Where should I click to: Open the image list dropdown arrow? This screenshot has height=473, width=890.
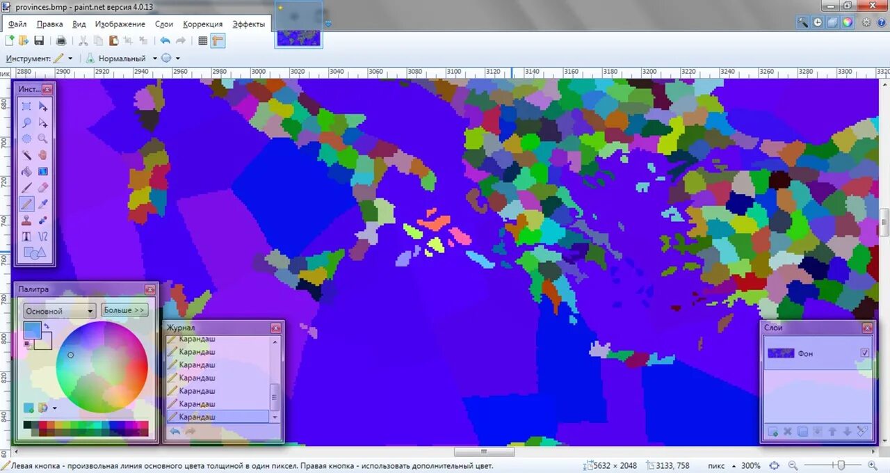[x=328, y=24]
